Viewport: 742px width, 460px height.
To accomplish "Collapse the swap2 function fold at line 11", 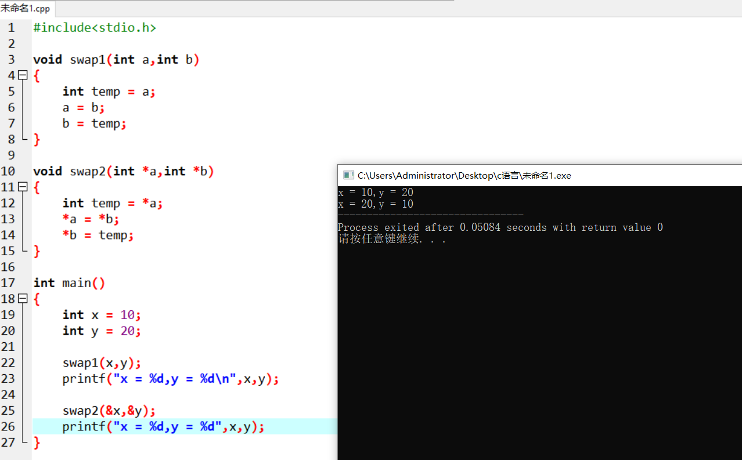I will coord(23,187).
